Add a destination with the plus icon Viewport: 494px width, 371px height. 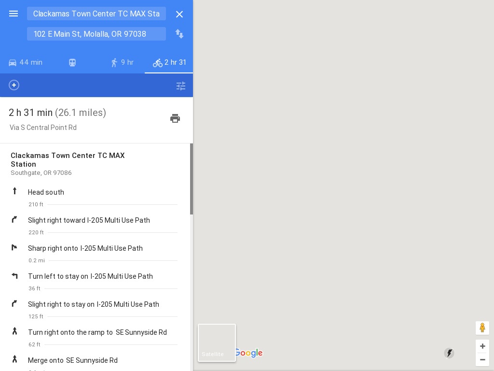click(x=14, y=85)
